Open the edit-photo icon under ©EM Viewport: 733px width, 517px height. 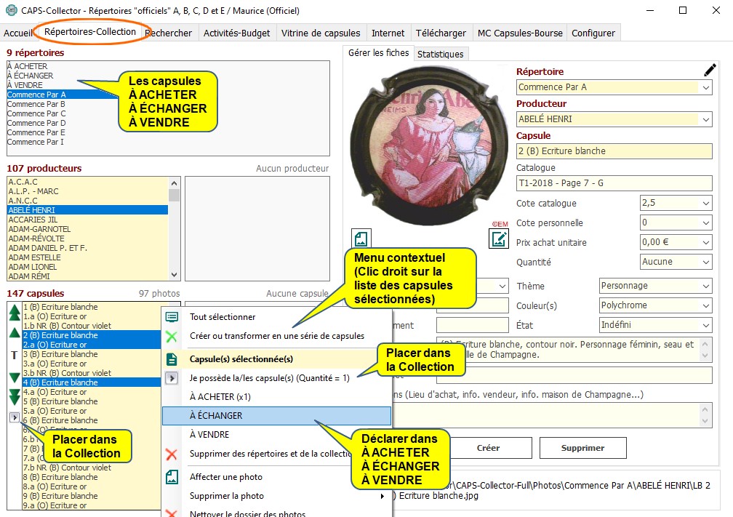(x=499, y=239)
